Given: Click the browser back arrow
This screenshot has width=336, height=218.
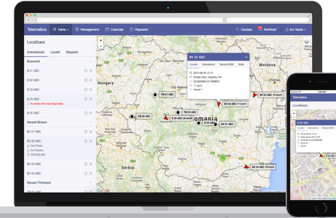Looking at the screenshot, I should coord(28,20).
